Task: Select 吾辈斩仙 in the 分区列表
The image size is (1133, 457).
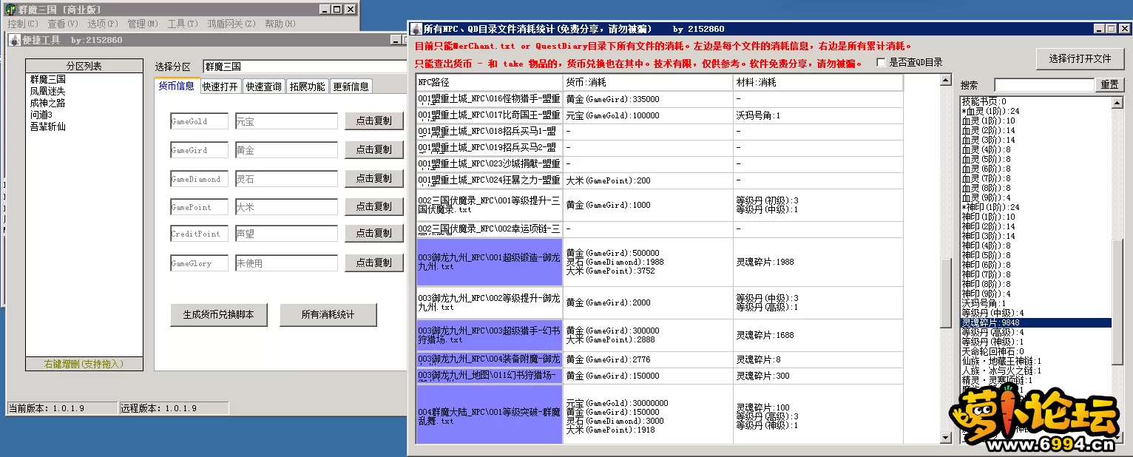Action: pos(84,126)
